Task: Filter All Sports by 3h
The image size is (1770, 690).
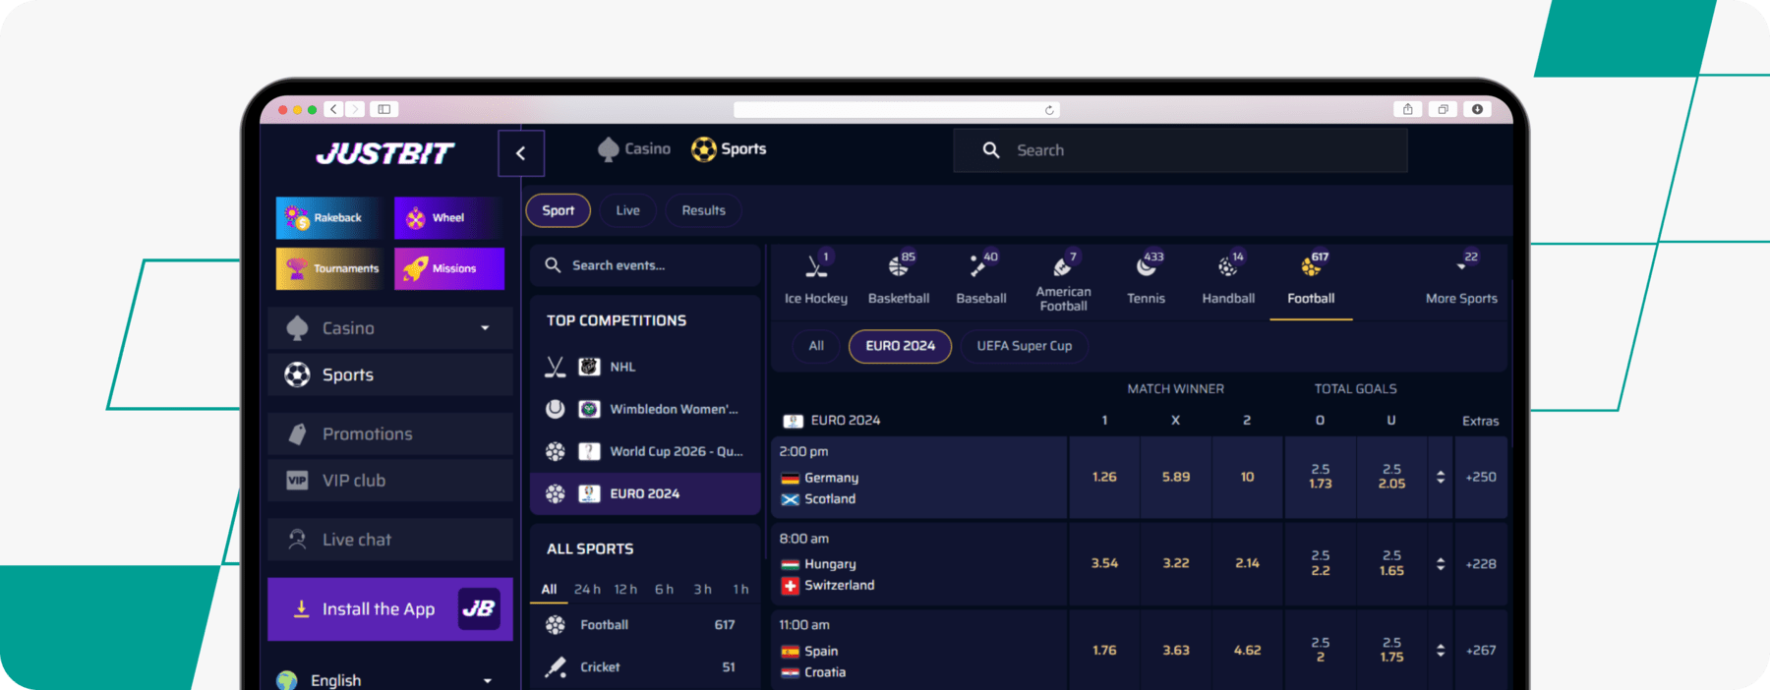Action: click(702, 590)
